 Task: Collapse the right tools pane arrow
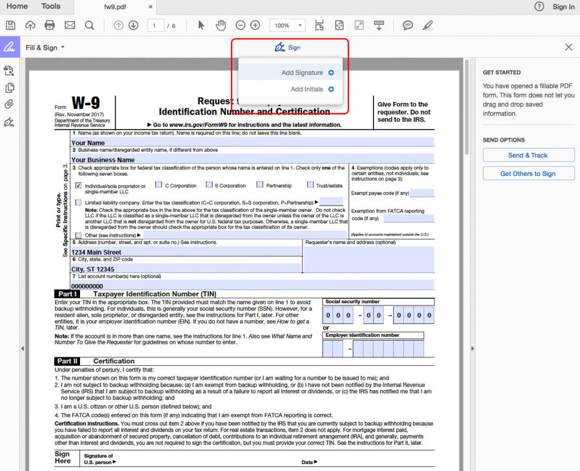(x=473, y=348)
